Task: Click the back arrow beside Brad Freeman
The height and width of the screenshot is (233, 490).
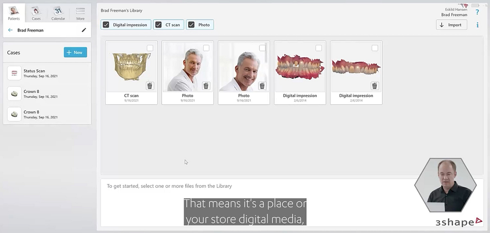Action: click(x=10, y=30)
